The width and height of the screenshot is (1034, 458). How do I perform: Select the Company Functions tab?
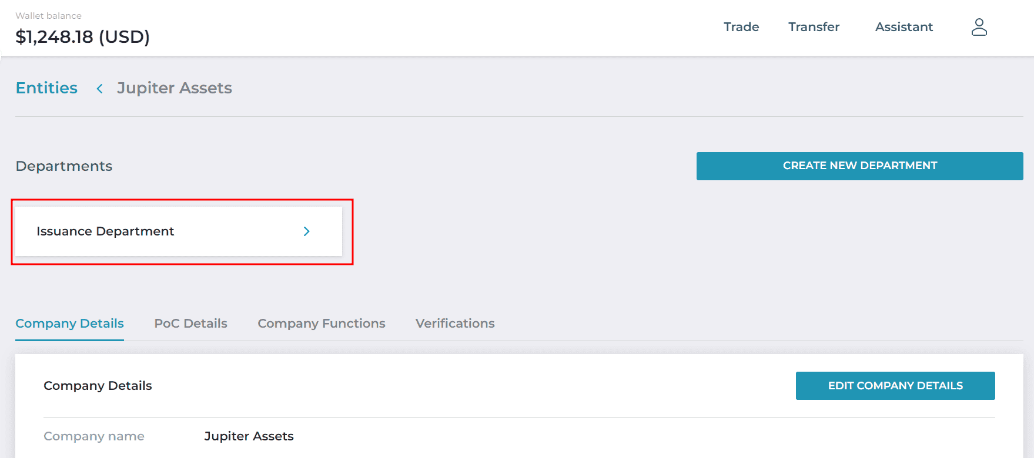[322, 324]
